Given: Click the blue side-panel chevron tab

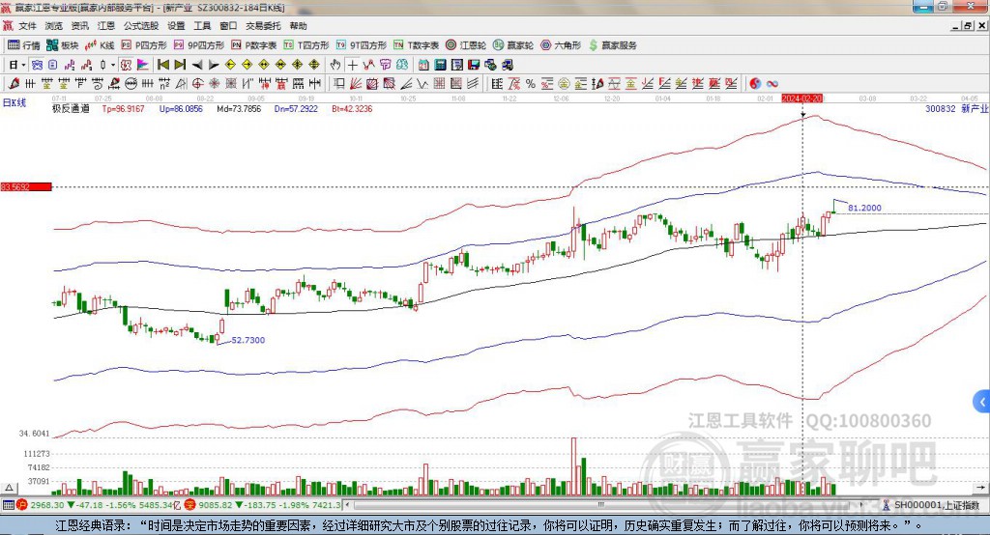Looking at the screenshot, I should coord(982,402).
